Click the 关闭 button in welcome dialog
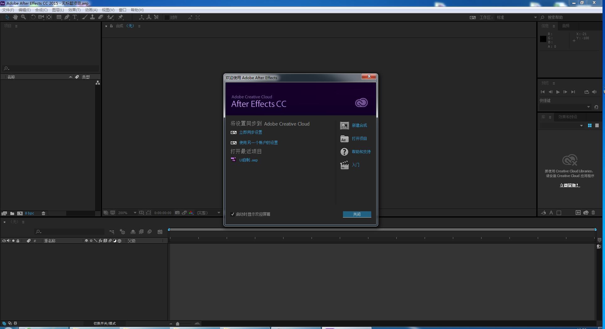Image resolution: width=605 pixels, height=329 pixels. [357, 214]
